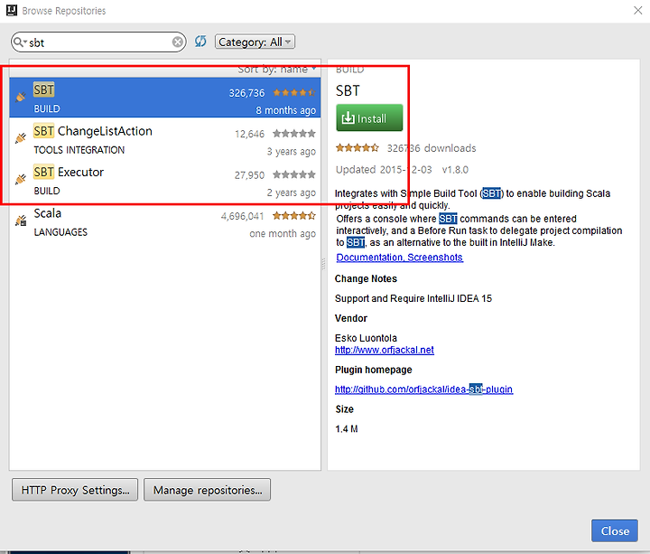Open the github idea-sbt-plugin homepage link
The image size is (650, 554).
[423, 390]
